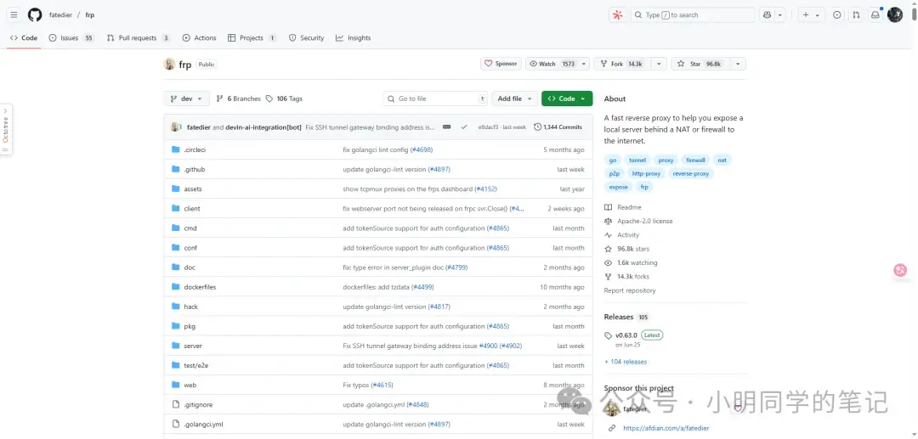Switch to the Security tab
The height and width of the screenshot is (439, 918).
click(x=306, y=38)
